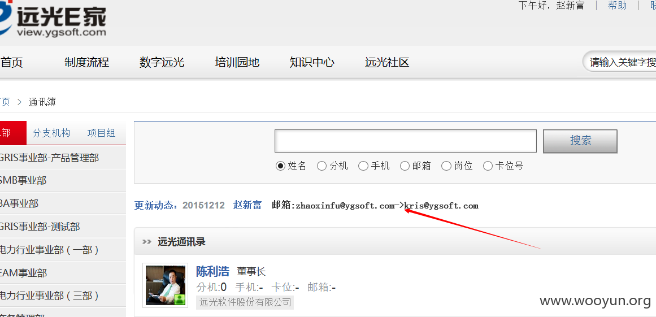
Task: Click the 赵新富 link in update feed
Action: click(x=247, y=205)
